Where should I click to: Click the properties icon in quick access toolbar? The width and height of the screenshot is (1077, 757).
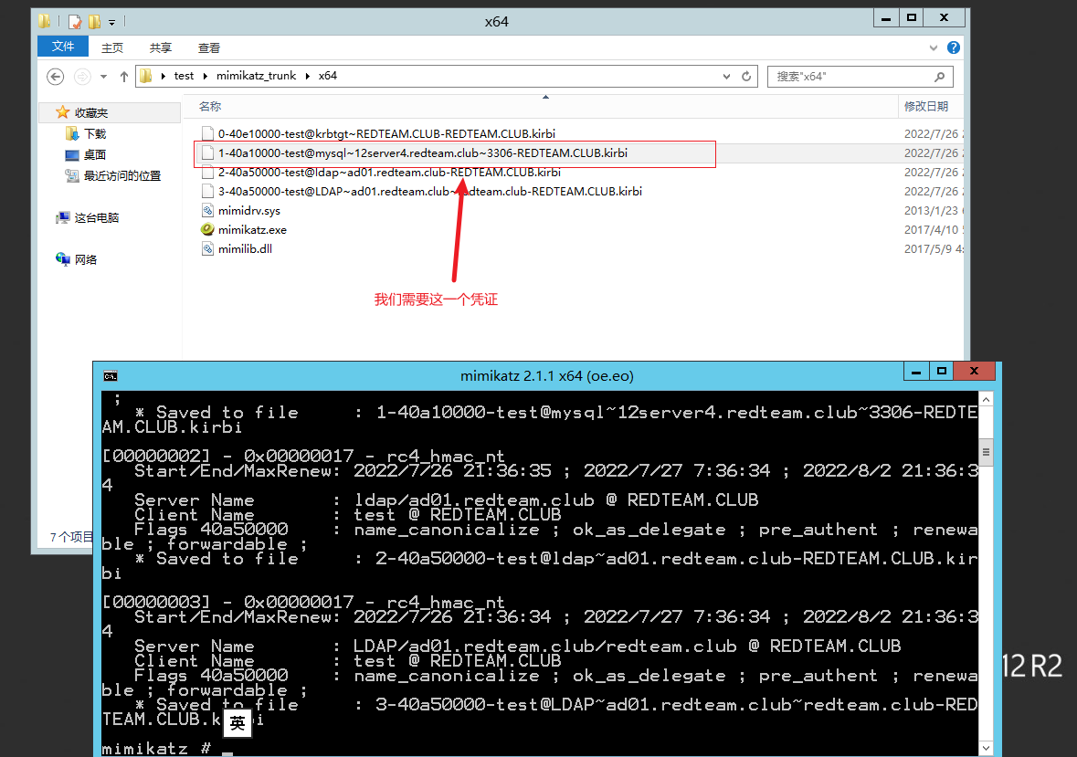click(x=75, y=22)
